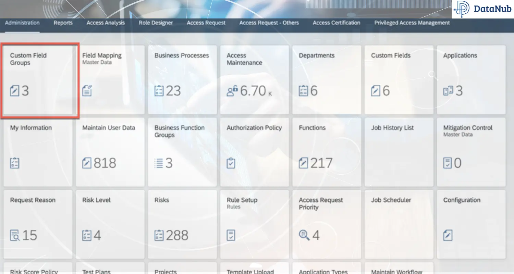
Task: Open the Job Scheduler tile
Action: click(x=399, y=224)
